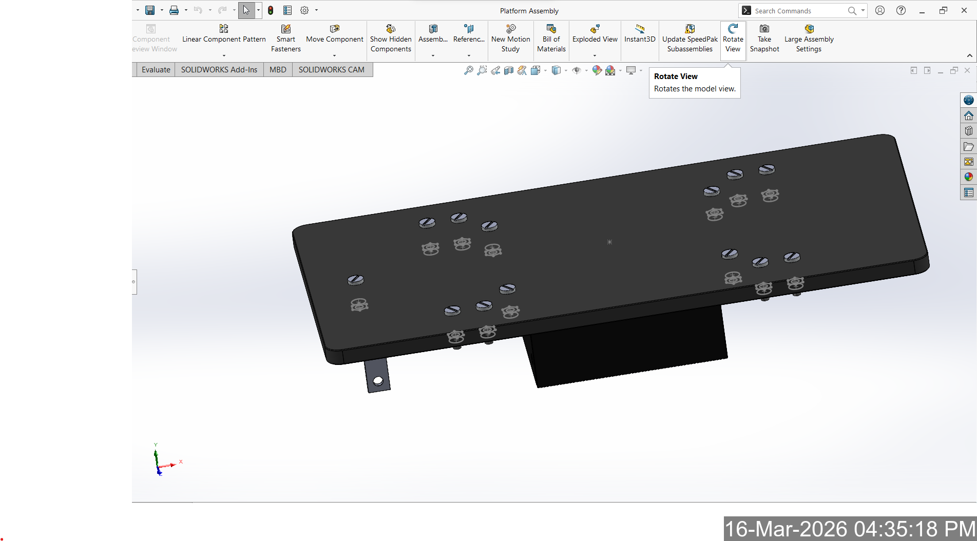
Task: Take Snapshot of the assembly
Action: pos(764,38)
